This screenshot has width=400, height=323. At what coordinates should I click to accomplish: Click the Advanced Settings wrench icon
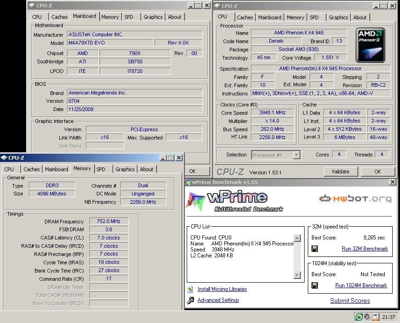(x=190, y=301)
